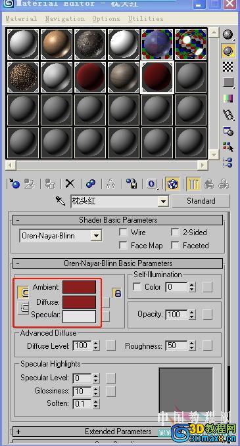Open the material editor Options icon

tap(228, 131)
